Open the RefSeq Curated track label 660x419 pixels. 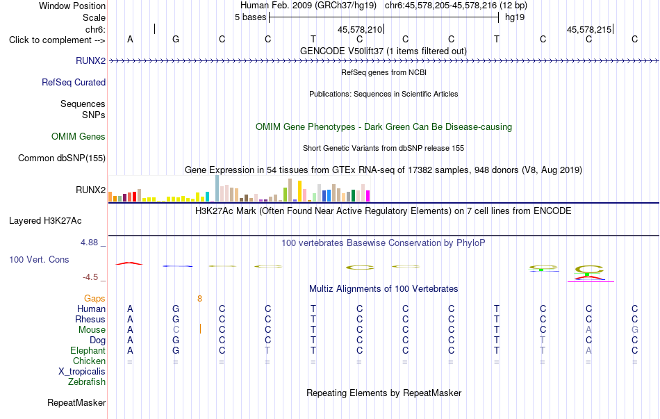(74, 82)
